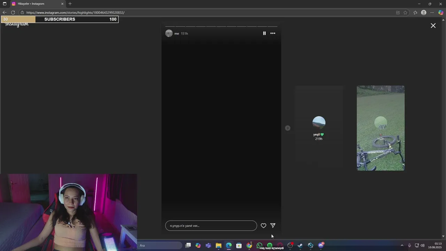Click the microphone tray icon

click(x=409, y=245)
